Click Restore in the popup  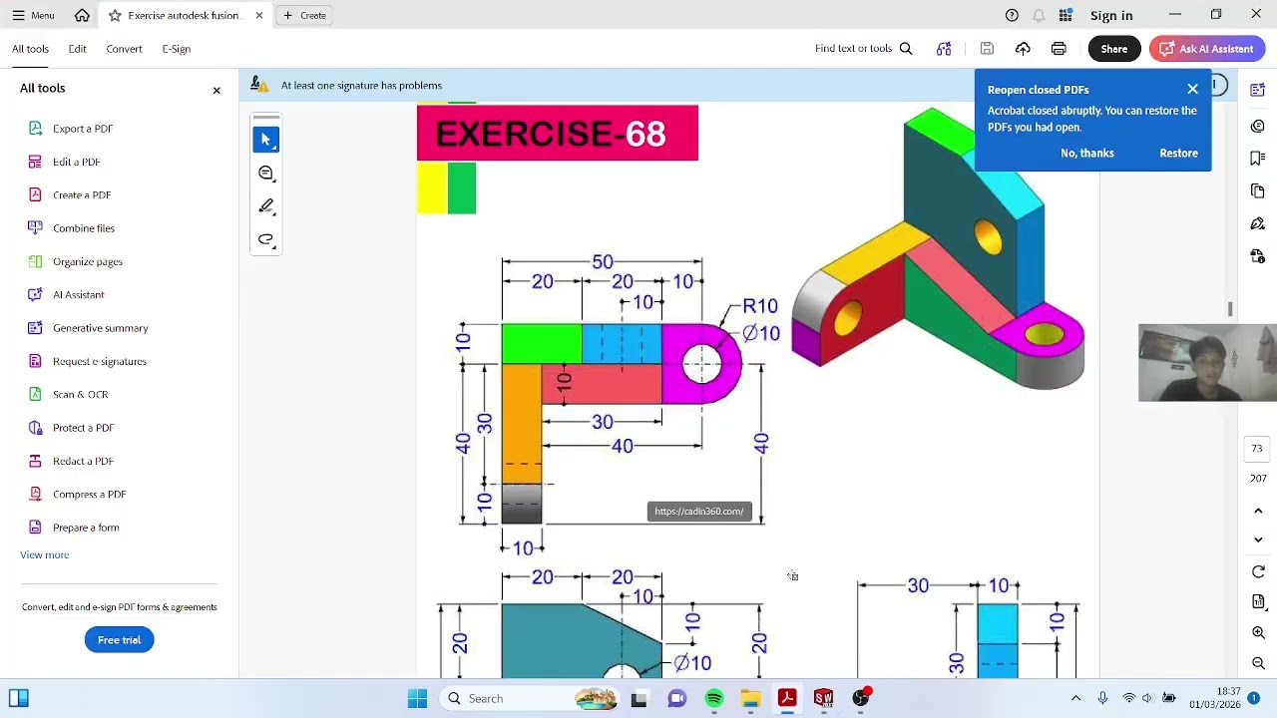[1178, 153]
